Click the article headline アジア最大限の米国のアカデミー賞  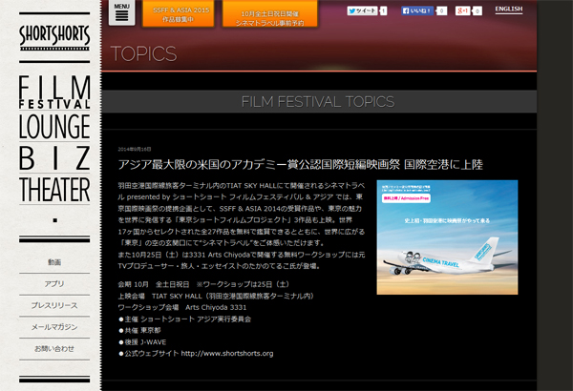click(x=301, y=165)
